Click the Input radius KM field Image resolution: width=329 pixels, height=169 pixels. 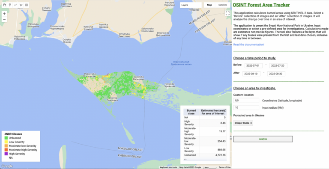[246, 108]
